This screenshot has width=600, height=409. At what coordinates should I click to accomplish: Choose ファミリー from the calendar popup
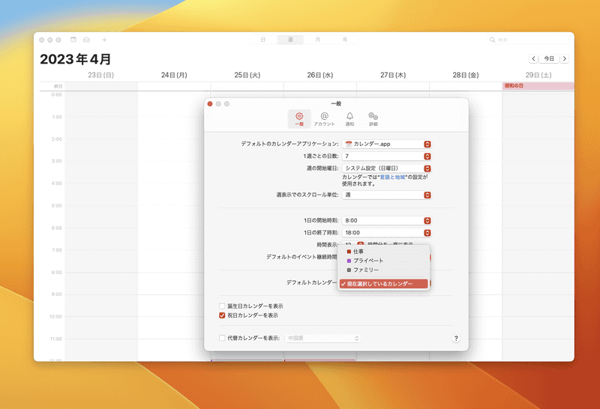pos(383,270)
